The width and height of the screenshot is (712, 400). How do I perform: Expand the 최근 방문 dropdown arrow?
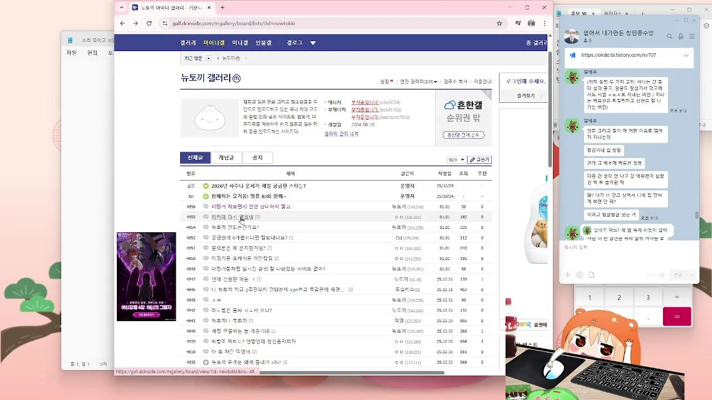209,58
